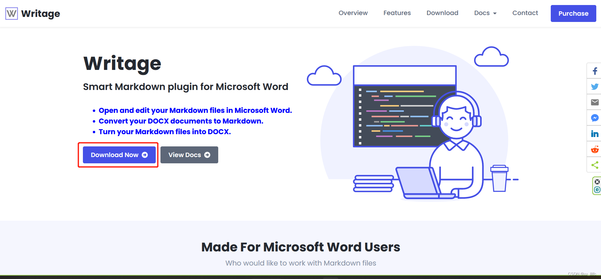
Task: Click the developer illustration image
Action: point(412,123)
